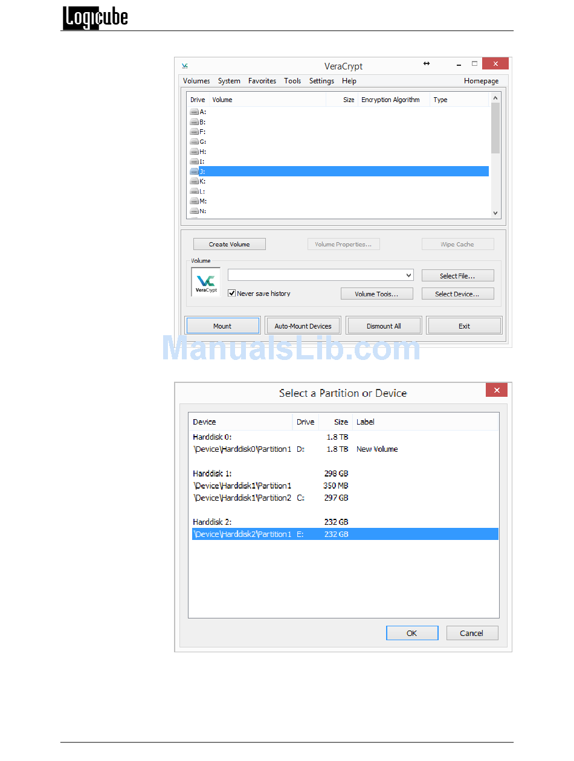Click the Label column header in dialog
Image resolution: width=574 pixels, height=761 pixels.
(425, 422)
